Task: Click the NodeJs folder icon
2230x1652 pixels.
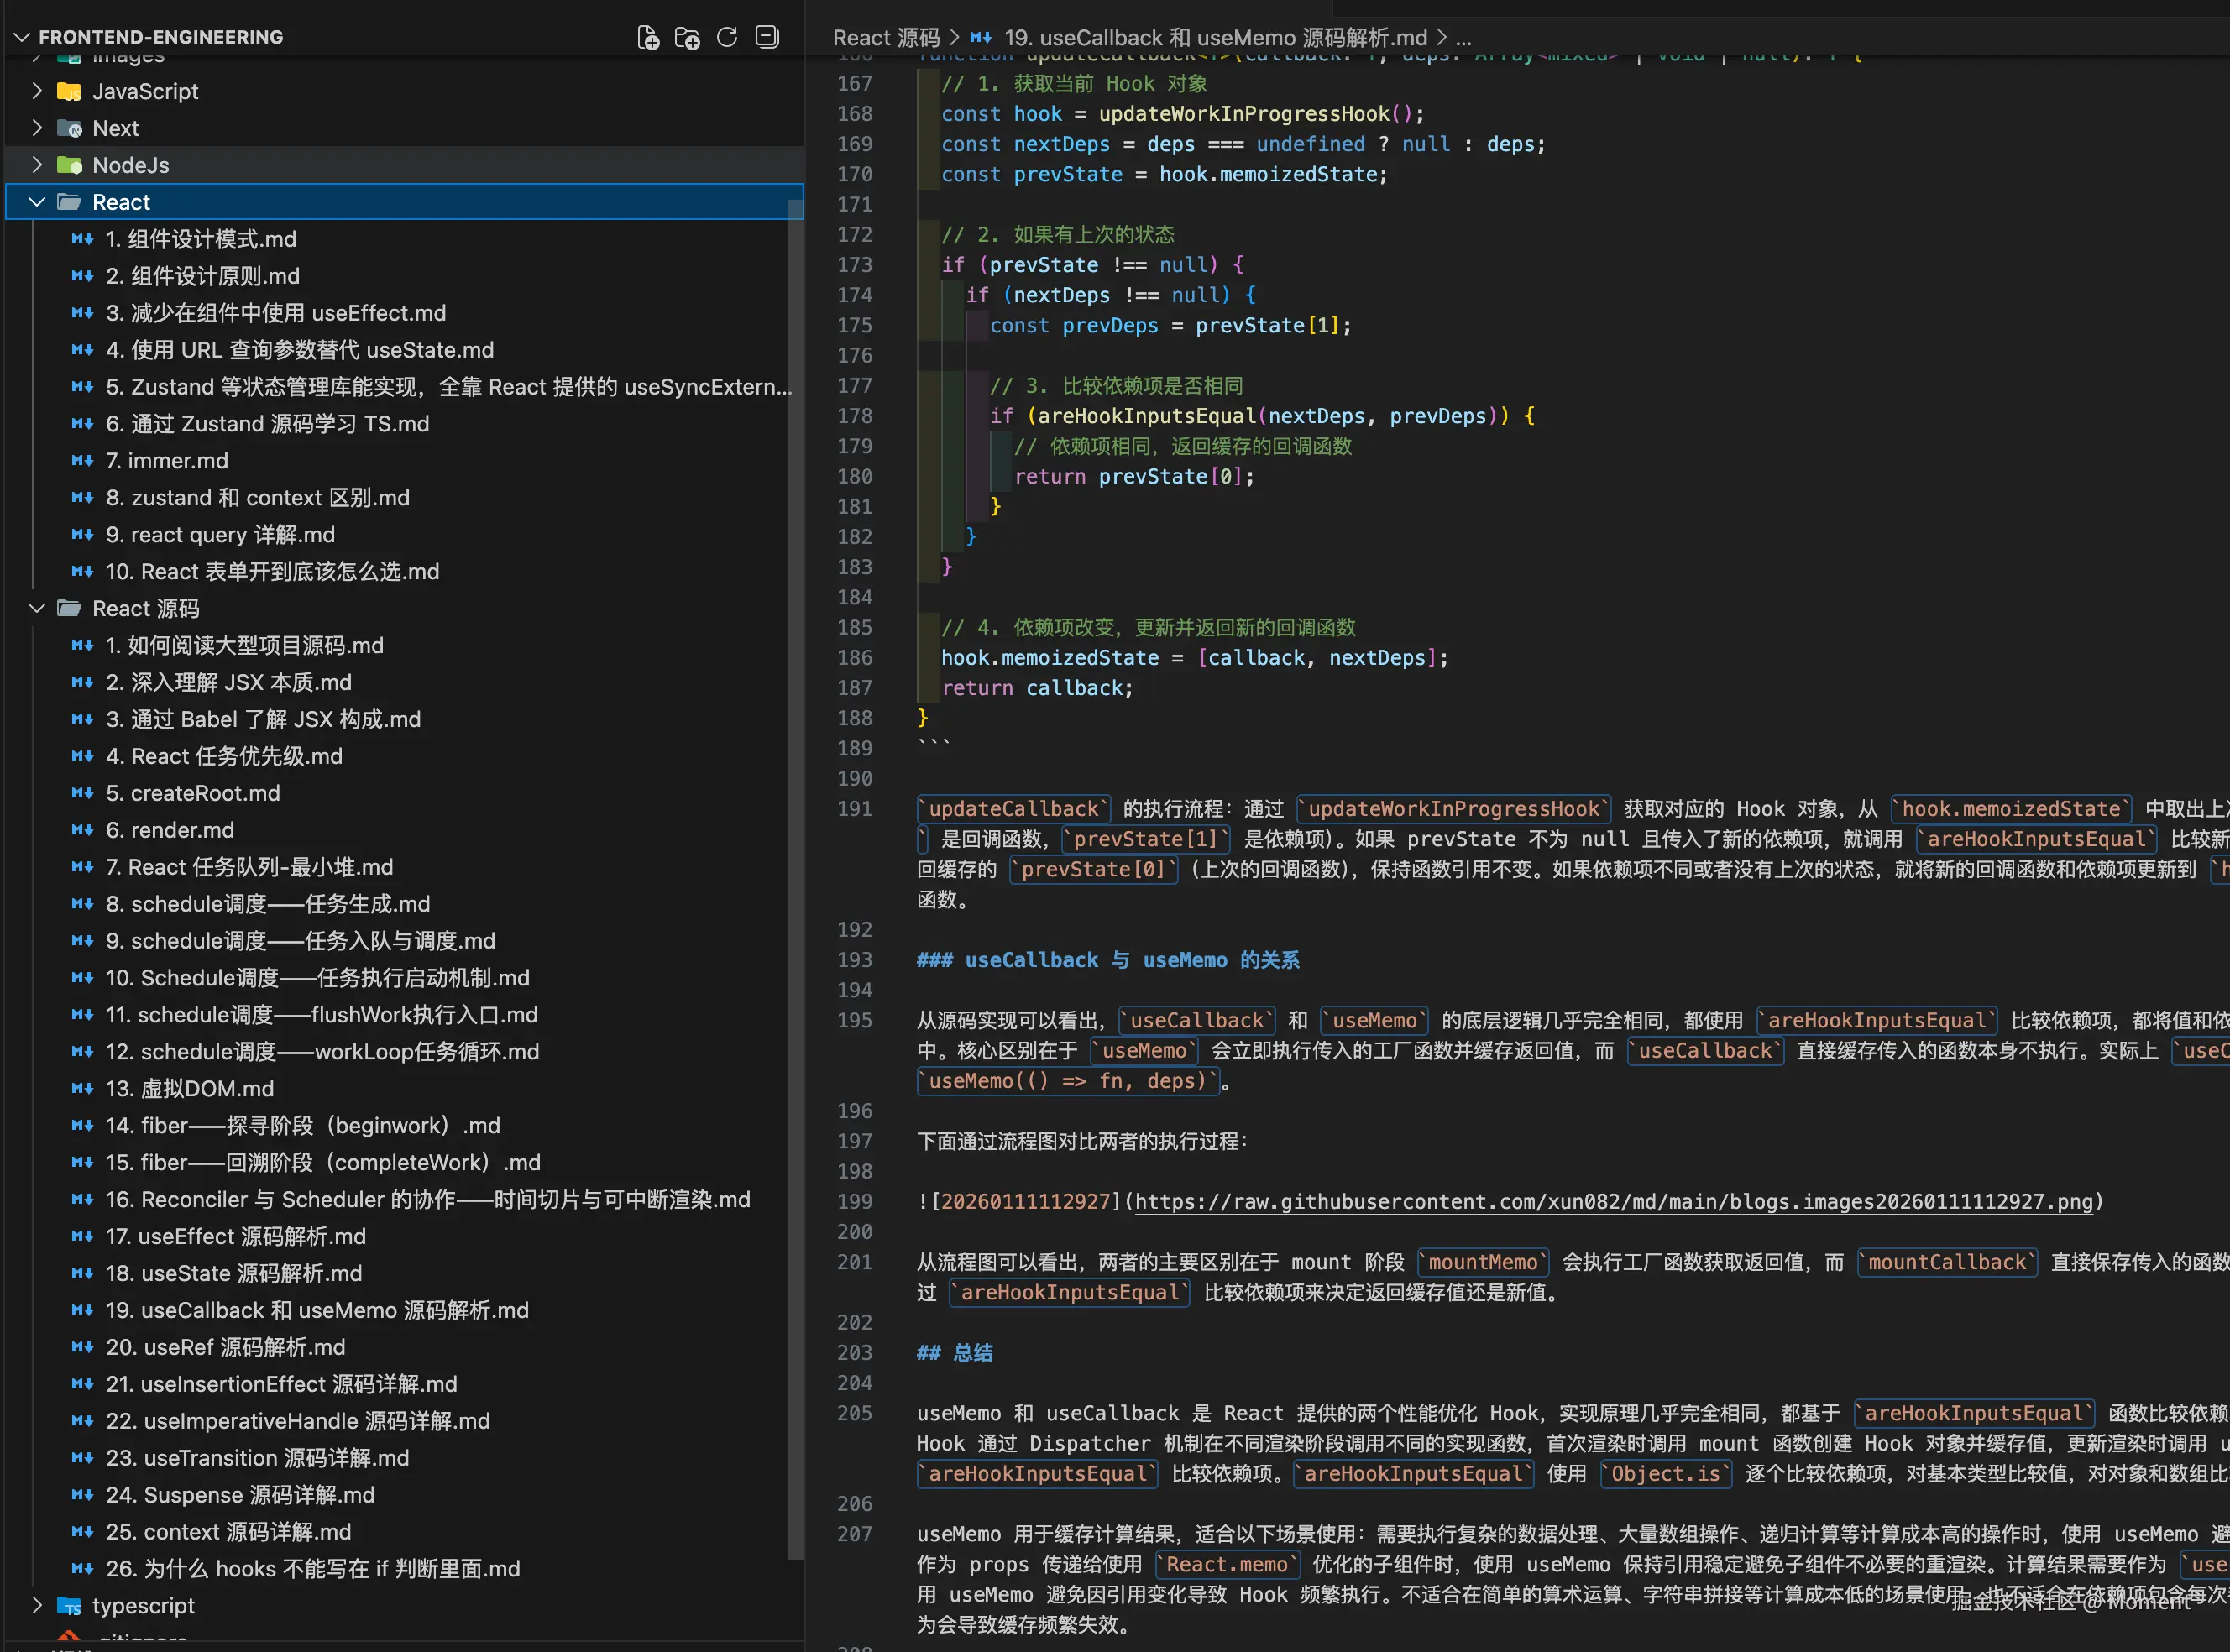Action: click(x=69, y=165)
